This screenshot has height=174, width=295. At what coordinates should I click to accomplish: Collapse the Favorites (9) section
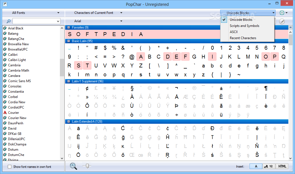tap(69, 27)
